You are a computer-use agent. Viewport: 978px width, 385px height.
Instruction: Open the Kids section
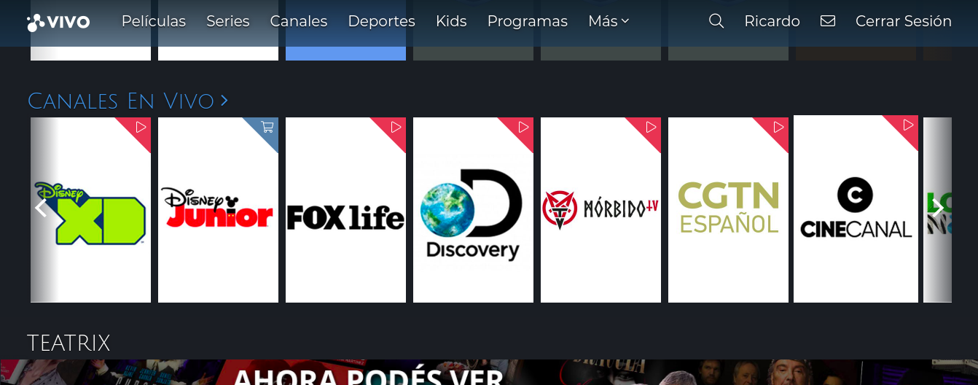pyautogui.click(x=451, y=21)
